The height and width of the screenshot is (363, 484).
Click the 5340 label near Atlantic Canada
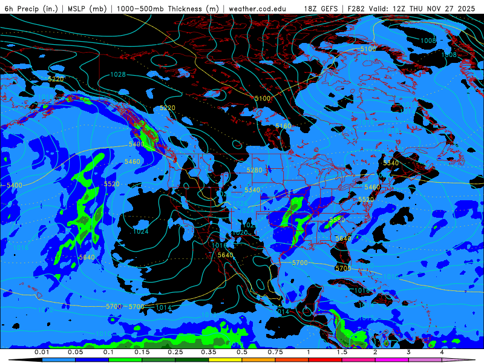point(391,163)
